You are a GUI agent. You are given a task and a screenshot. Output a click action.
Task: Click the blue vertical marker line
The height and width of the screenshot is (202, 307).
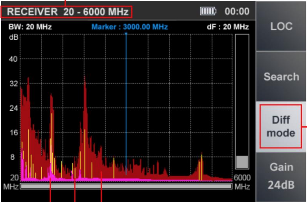[x=126, y=101]
